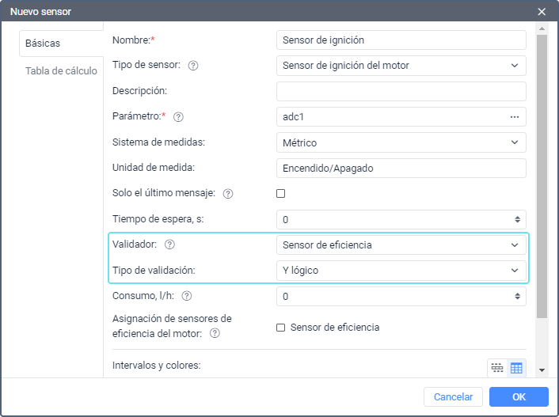Open the Validador dropdown
559x417 pixels.
click(x=401, y=245)
